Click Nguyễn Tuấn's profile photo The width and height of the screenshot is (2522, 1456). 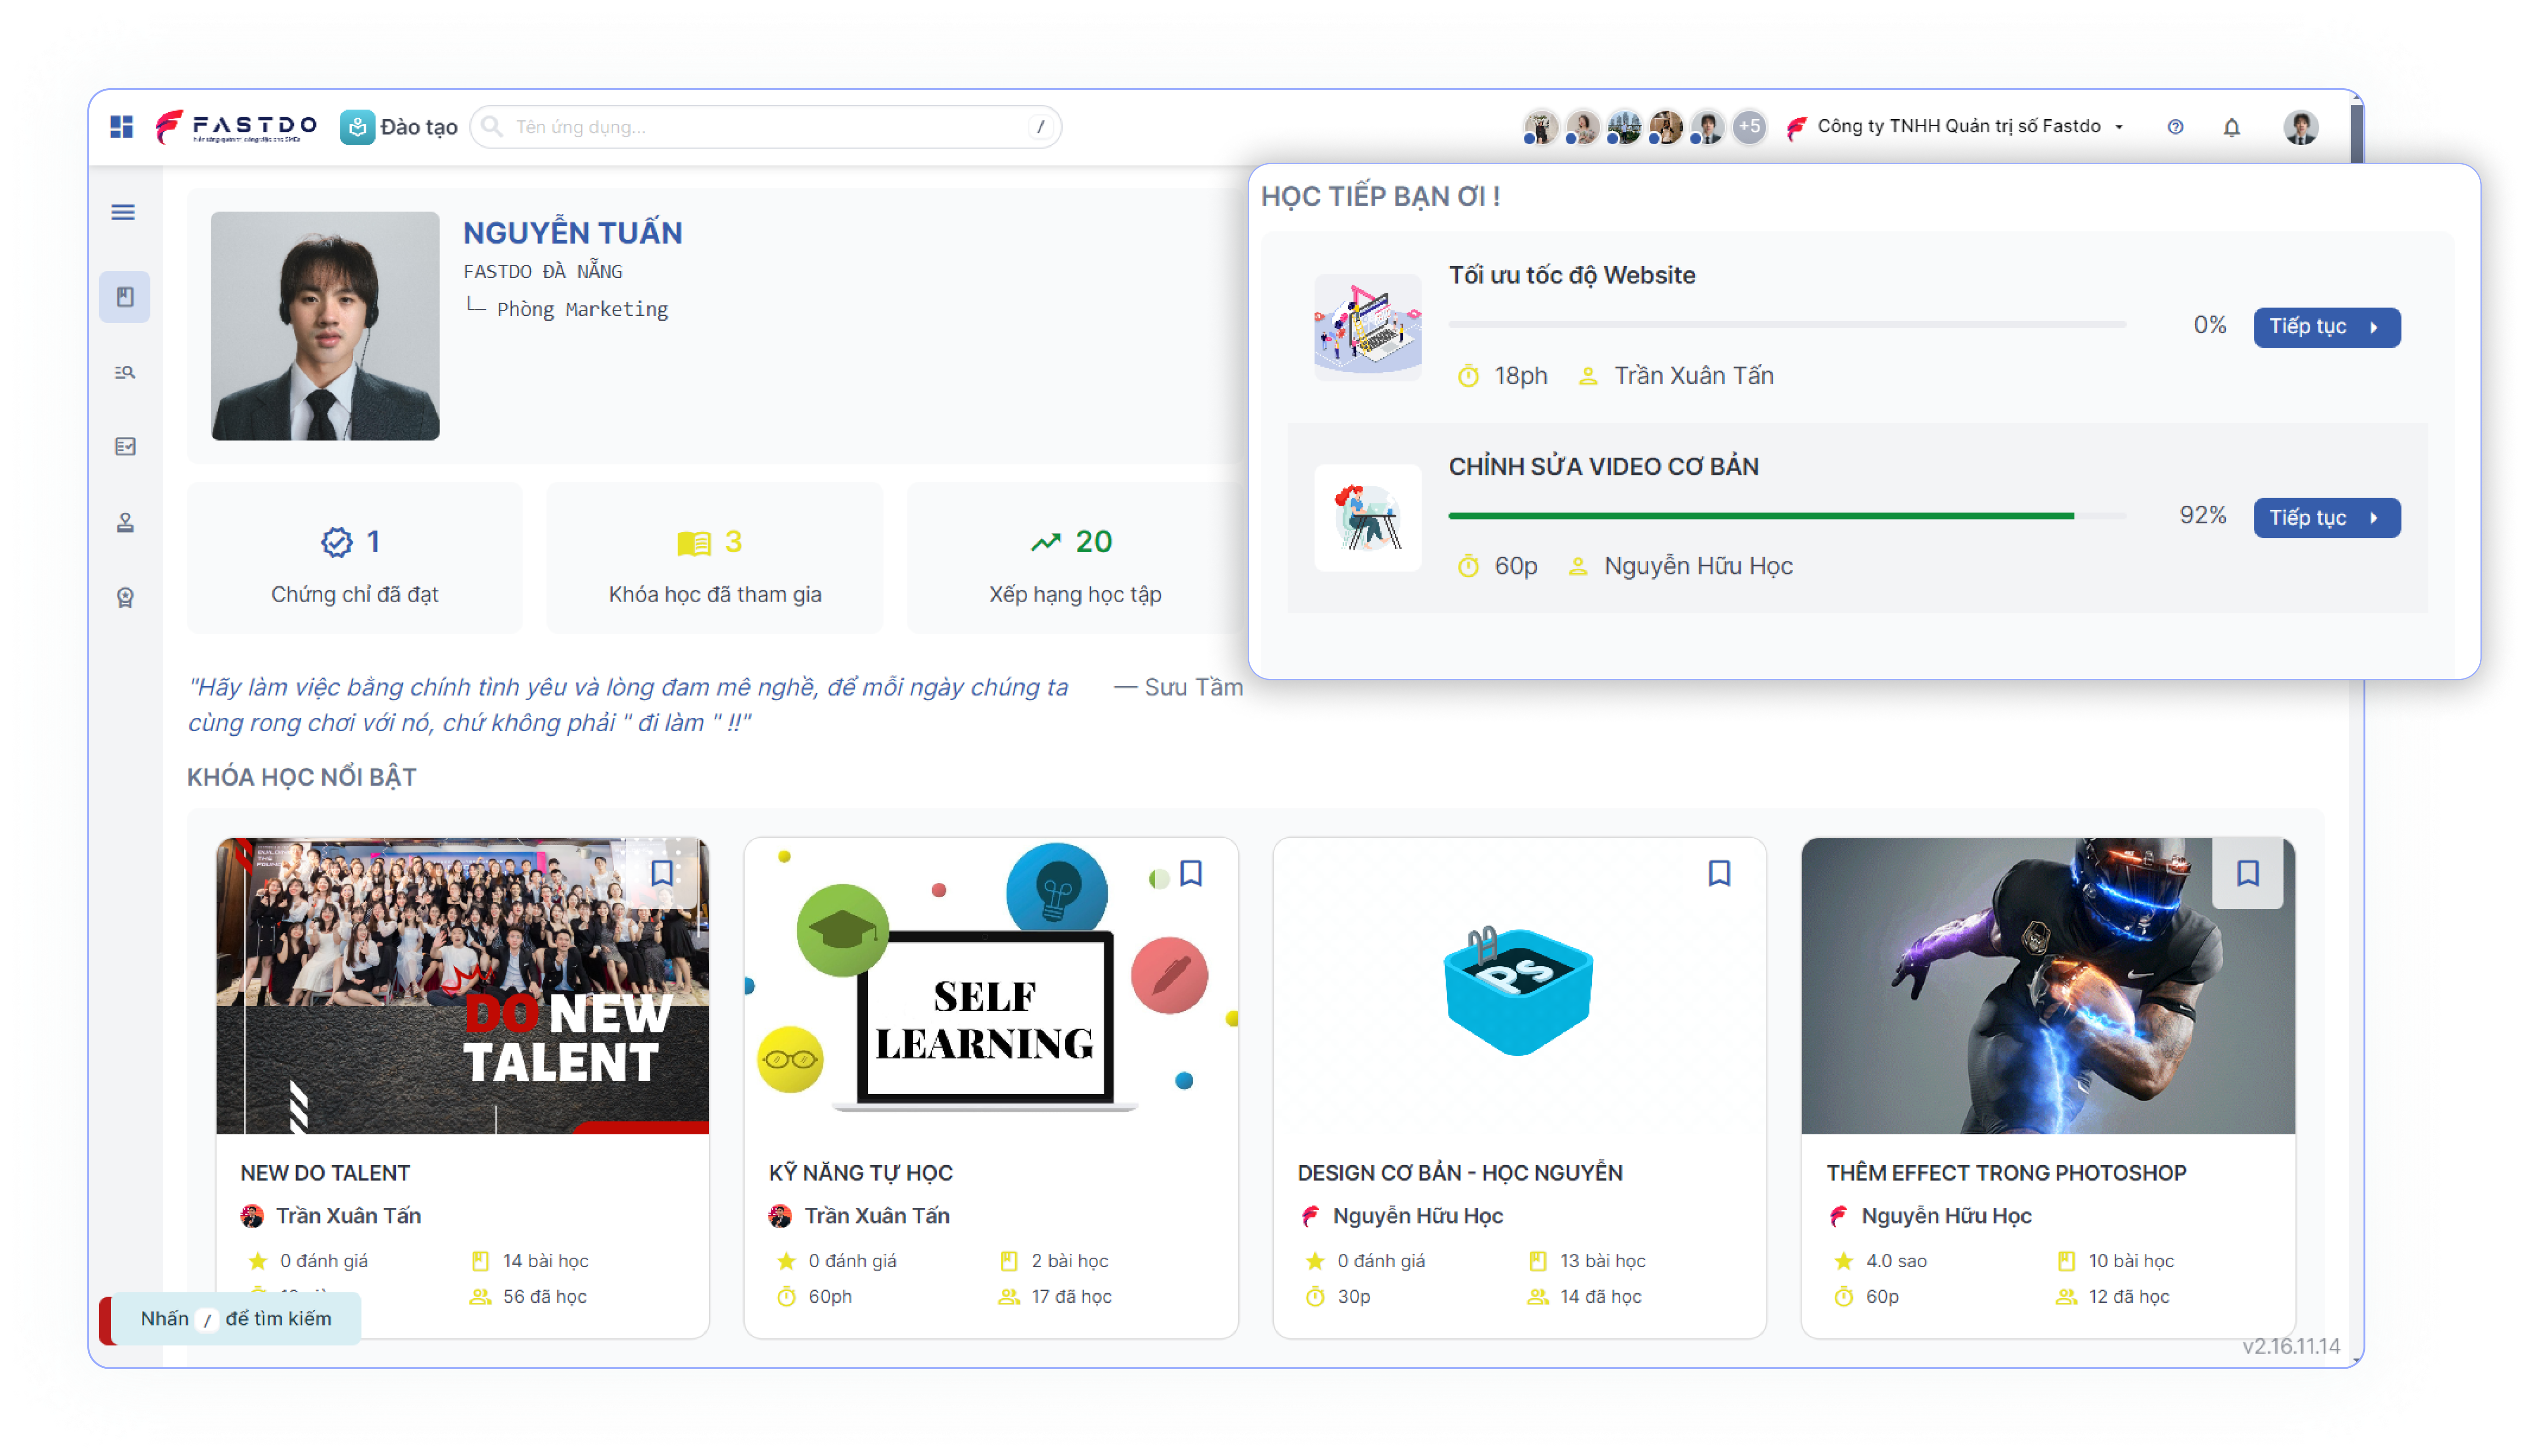pyautogui.click(x=324, y=325)
